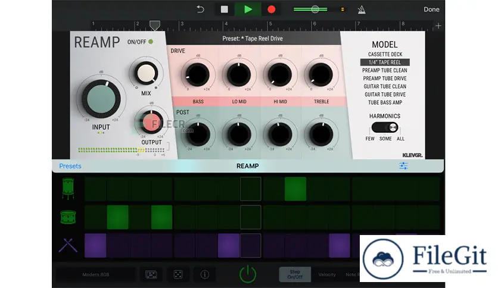The height and width of the screenshot is (288, 498).
Task: Select the GUITAR TUBE DRIVE model
Action: tap(385, 95)
